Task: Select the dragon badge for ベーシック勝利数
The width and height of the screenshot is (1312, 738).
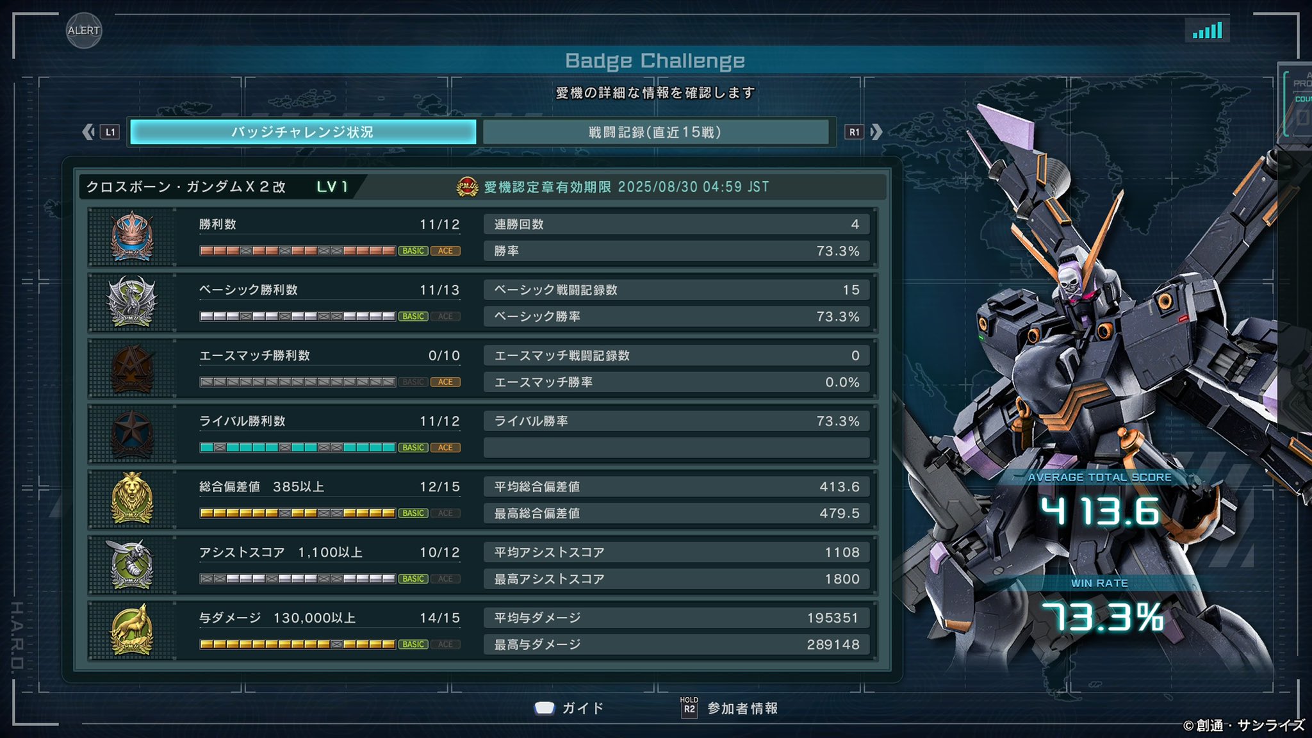Action: pyautogui.click(x=131, y=302)
